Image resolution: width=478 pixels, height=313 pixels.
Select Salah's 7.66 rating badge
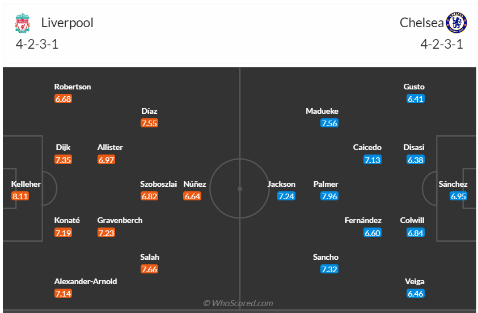[149, 269]
